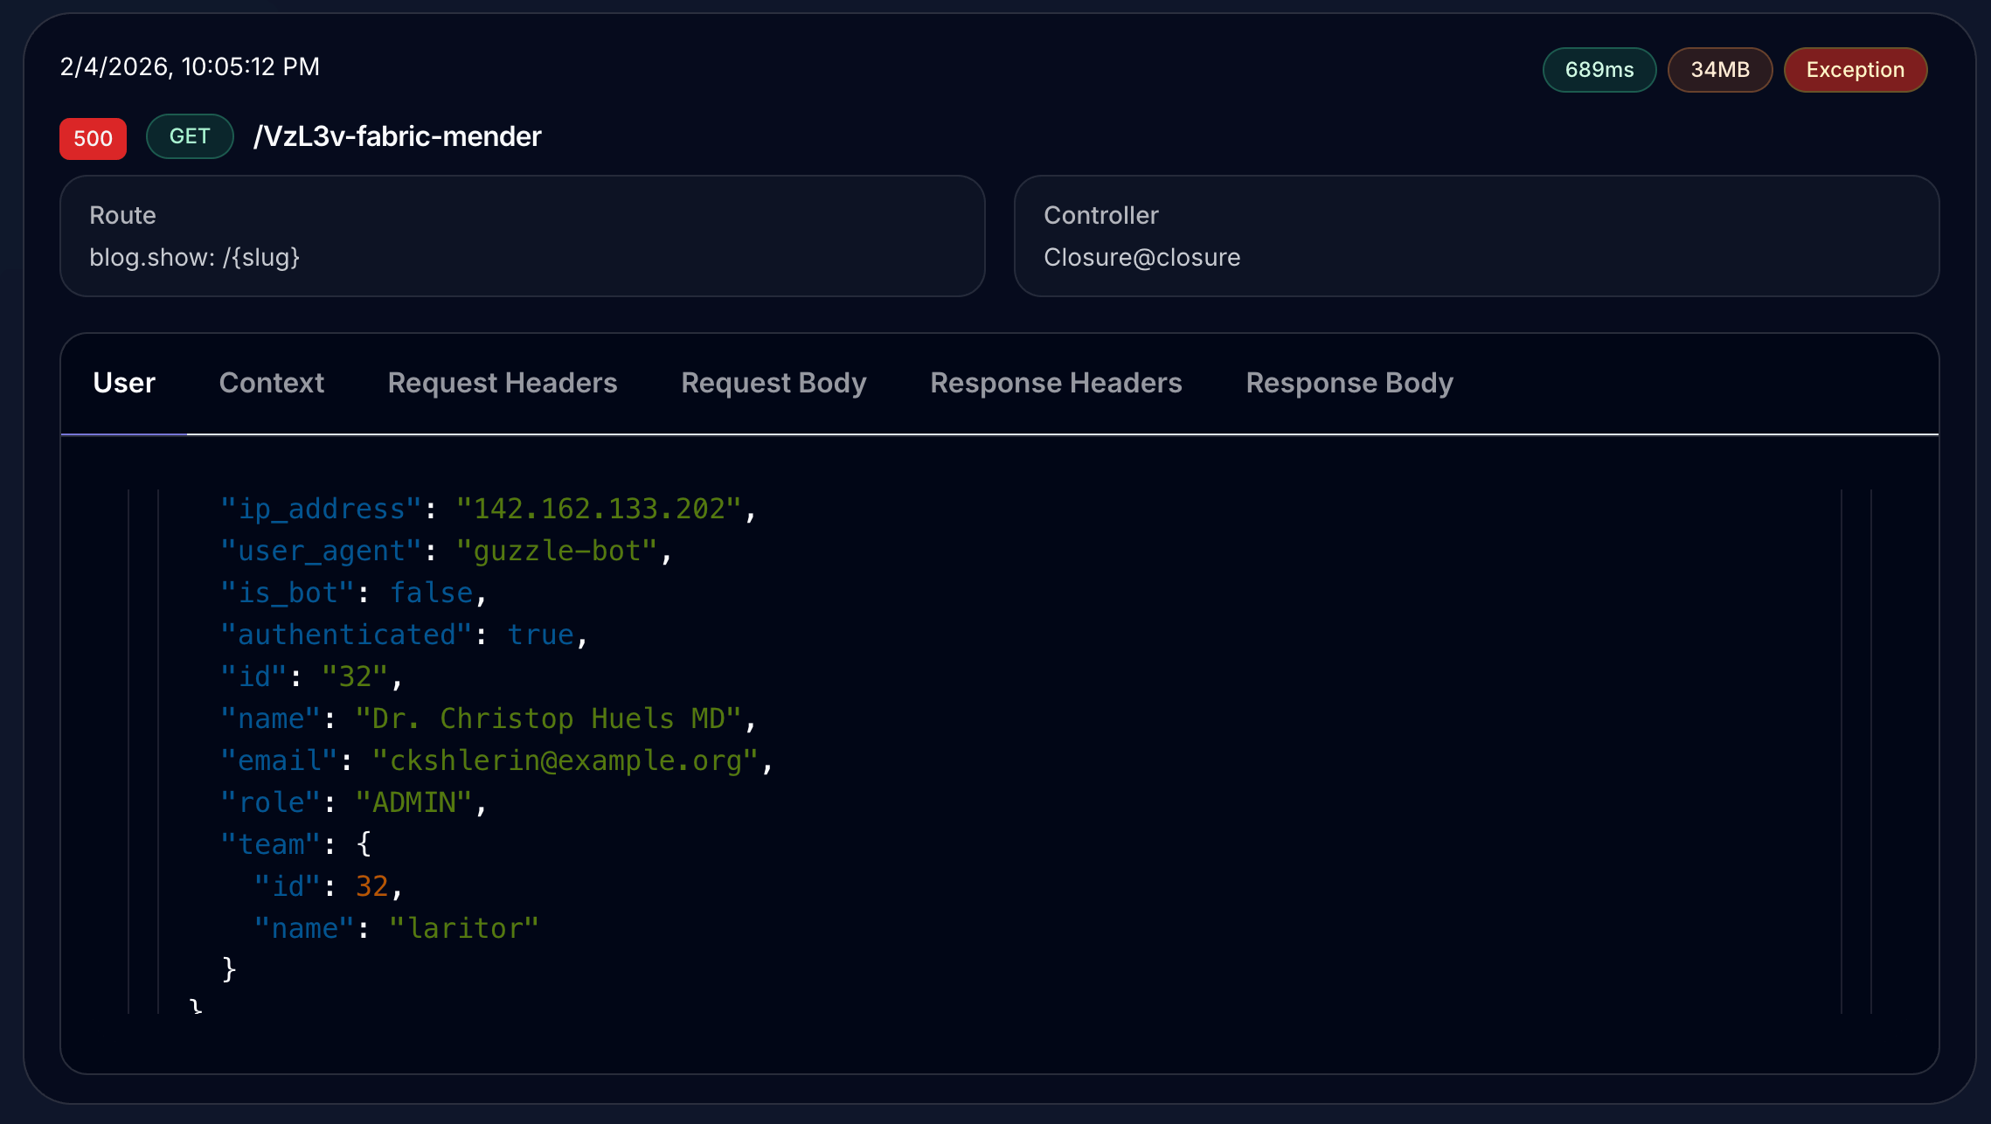The width and height of the screenshot is (1991, 1124).
Task: Select the Request Body tab
Action: [774, 383]
